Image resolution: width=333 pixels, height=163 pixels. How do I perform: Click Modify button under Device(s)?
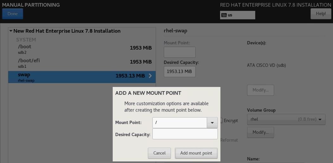coord(260,90)
